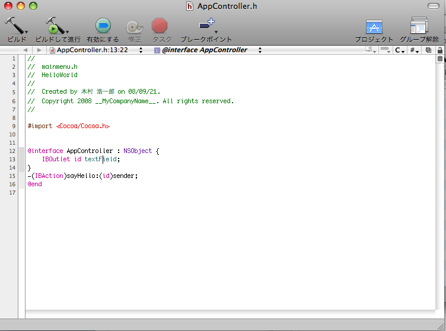Screen dimensions: 446x331
Task: Click the タスク stop-sign icon
Action: click(160, 26)
